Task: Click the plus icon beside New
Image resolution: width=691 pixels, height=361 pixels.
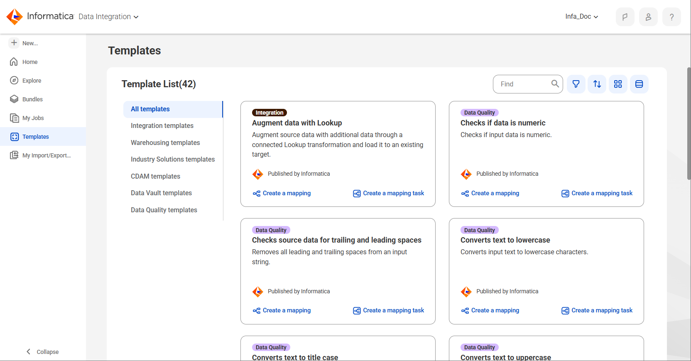Action: (14, 43)
